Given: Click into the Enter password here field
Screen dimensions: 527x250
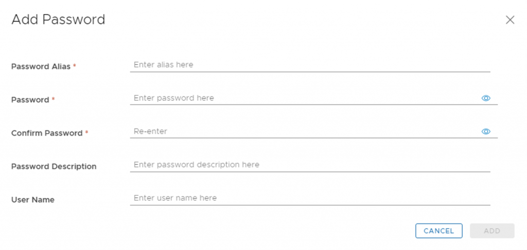Looking at the screenshot, I should (x=304, y=98).
